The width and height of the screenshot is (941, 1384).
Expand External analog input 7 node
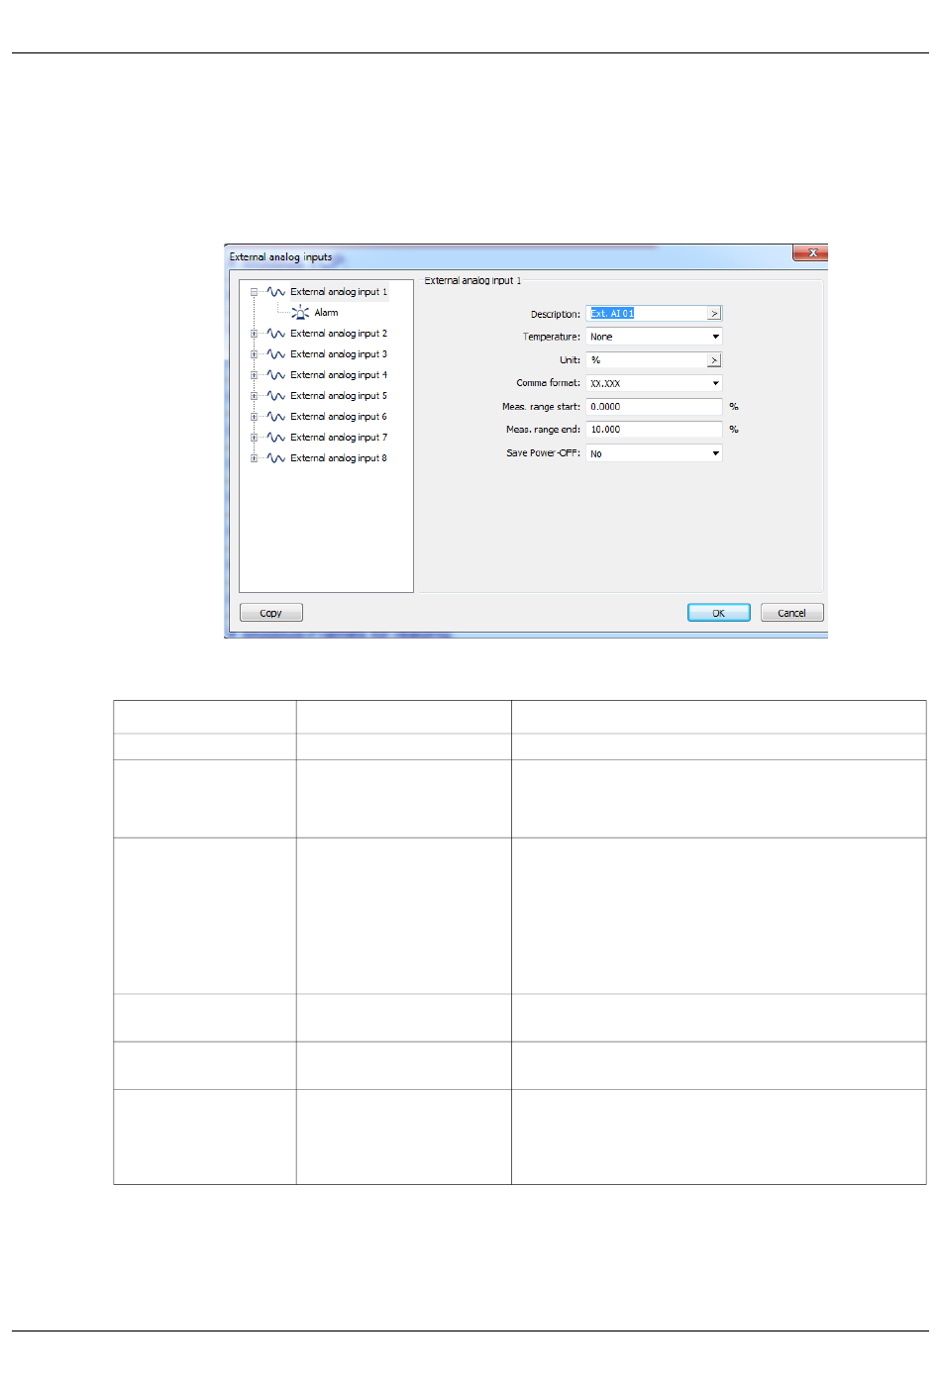255,438
